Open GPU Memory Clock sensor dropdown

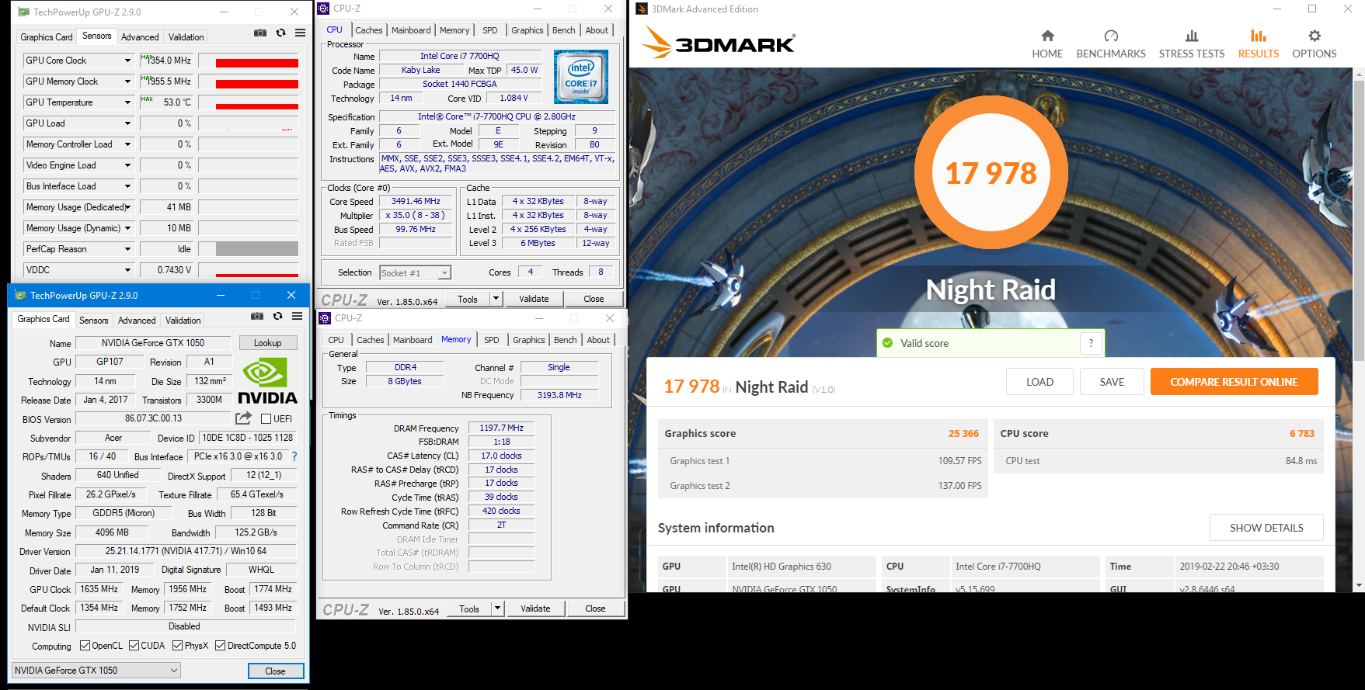click(128, 81)
